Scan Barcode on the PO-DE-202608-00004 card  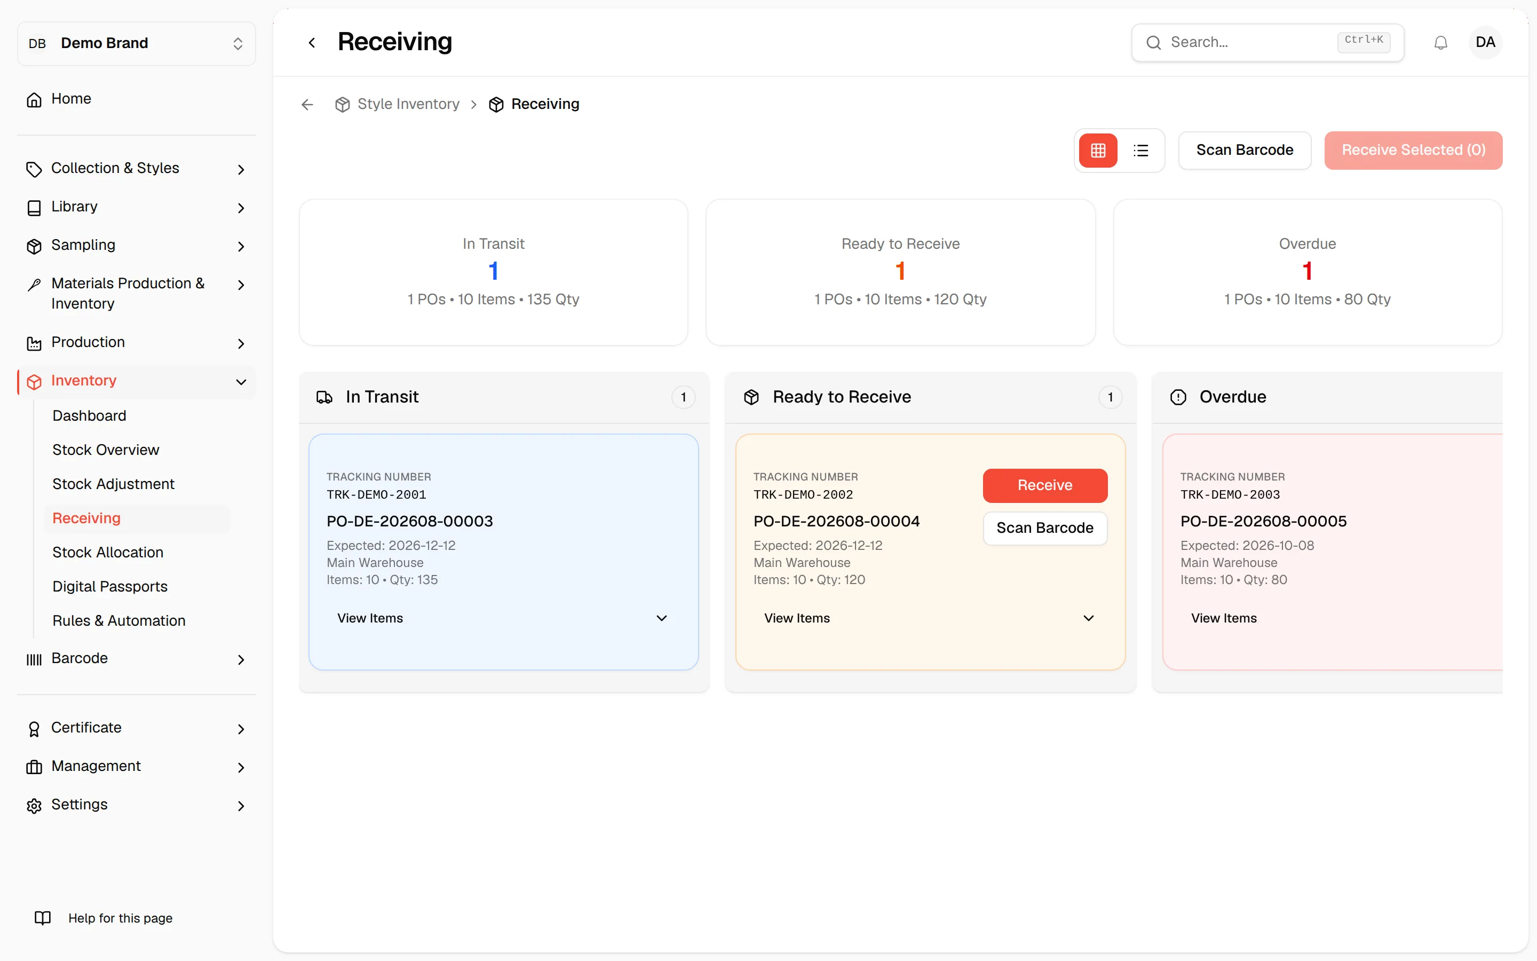(1045, 528)
